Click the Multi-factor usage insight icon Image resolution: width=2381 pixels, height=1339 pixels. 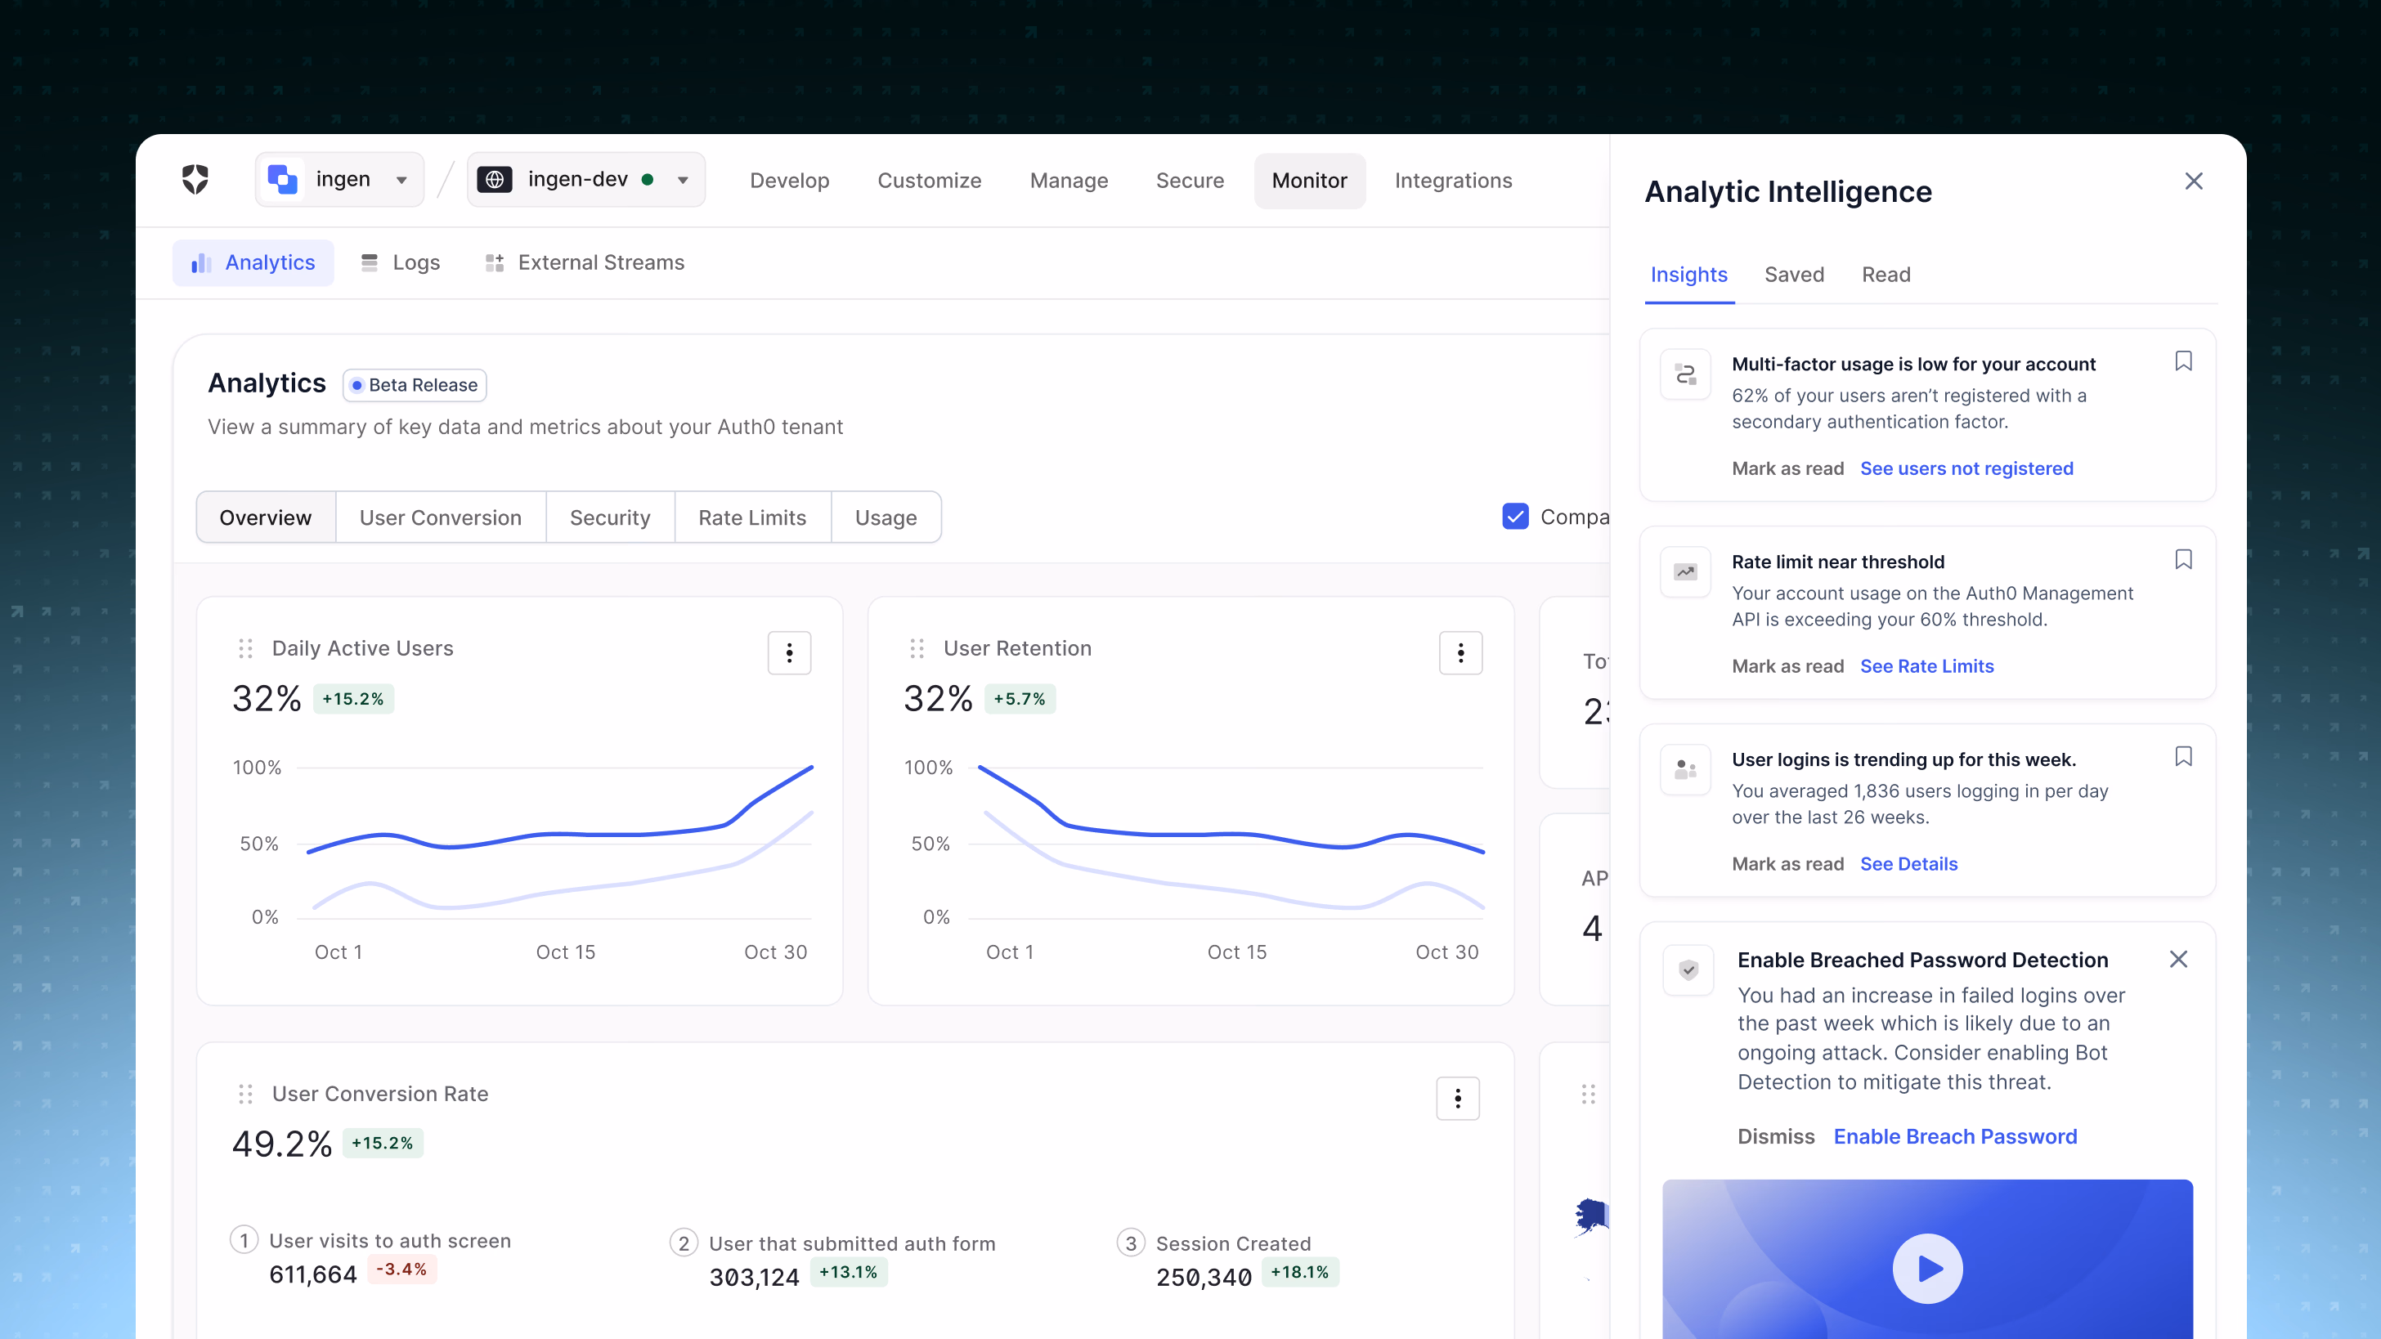pos(1685,374)
